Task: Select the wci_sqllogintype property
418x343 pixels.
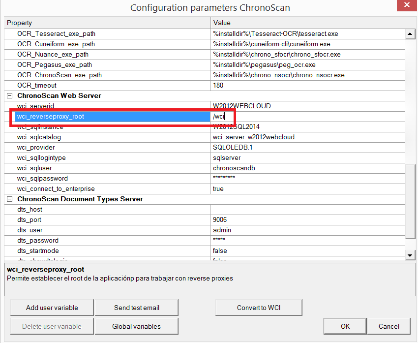Action: point(41,158)
